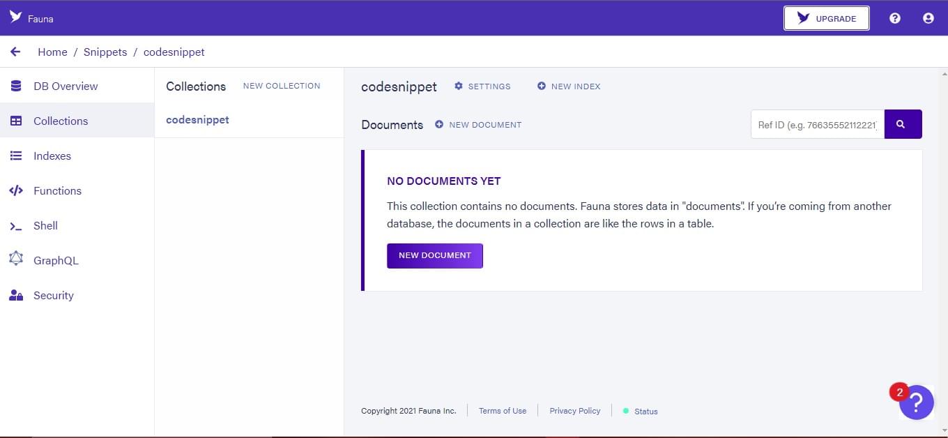The height and width of the screenshot is (438, 948).
Task: Click the Documents heading
Action: [x=392, y=125]
